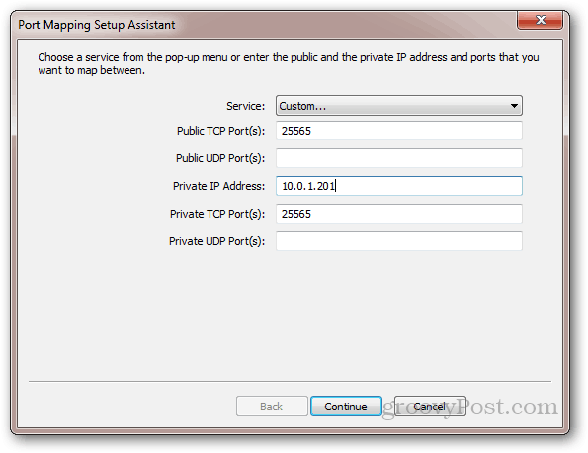Close the Port Mapping Setup Assistant window
This screenshot has width=588, height=453.
(x=540, y=20)
